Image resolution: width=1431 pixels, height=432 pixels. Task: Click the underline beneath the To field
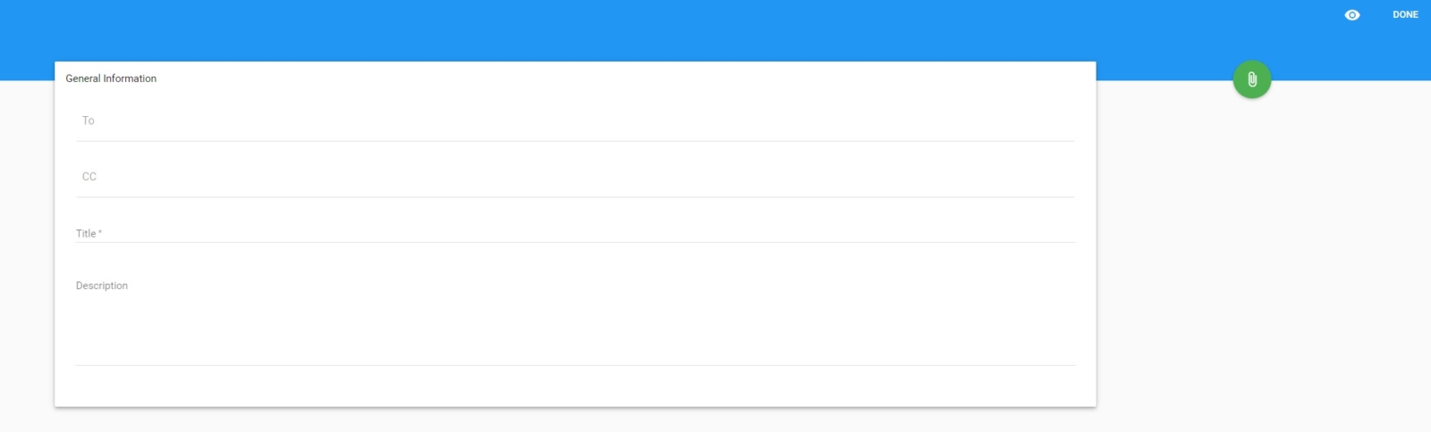coord(575,141)
